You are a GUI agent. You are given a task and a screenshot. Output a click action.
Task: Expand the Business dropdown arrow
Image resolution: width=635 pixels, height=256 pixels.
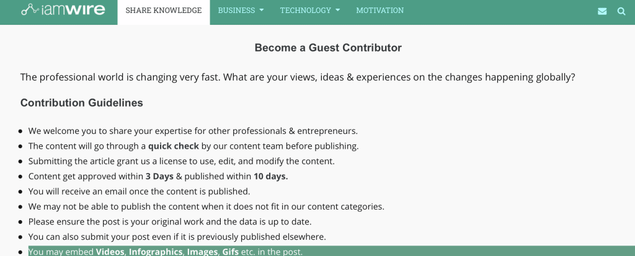(262, 10)
